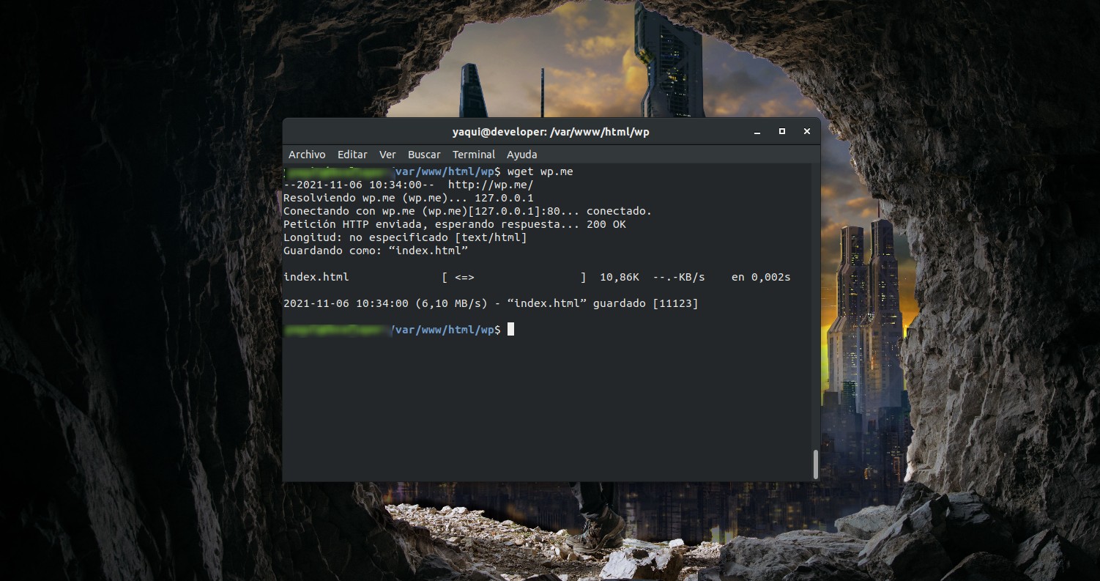1100x581 pixels.
Task: Open the Archivo menu
Action: [x=306, y=155]
